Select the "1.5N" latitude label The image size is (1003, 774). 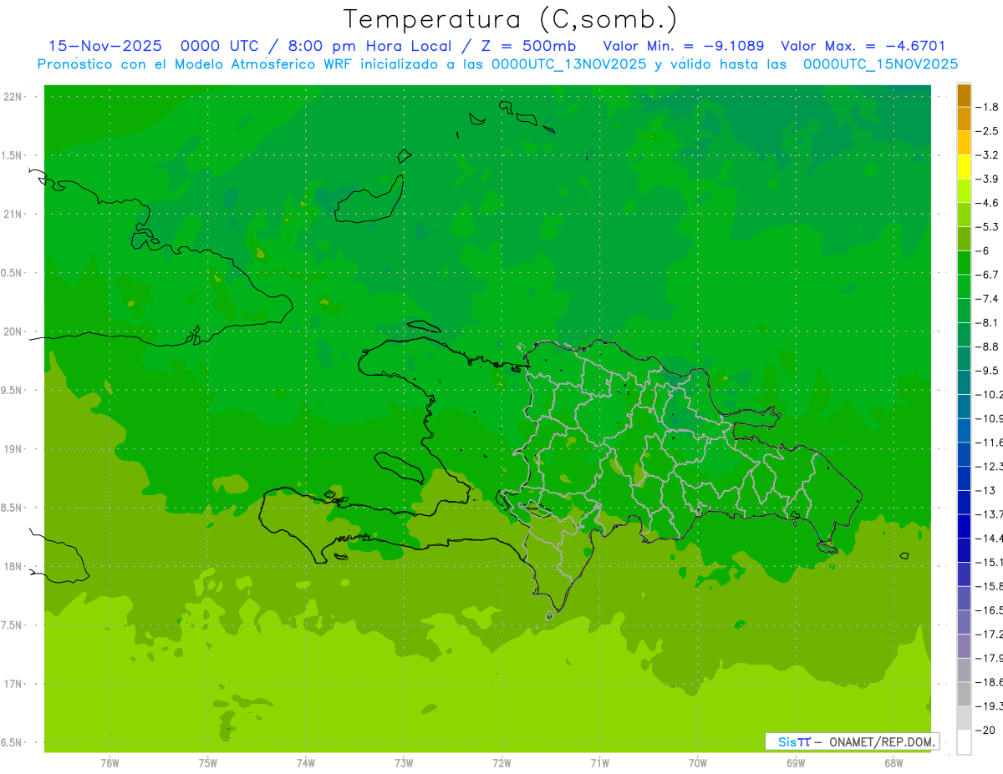(13, 155)
